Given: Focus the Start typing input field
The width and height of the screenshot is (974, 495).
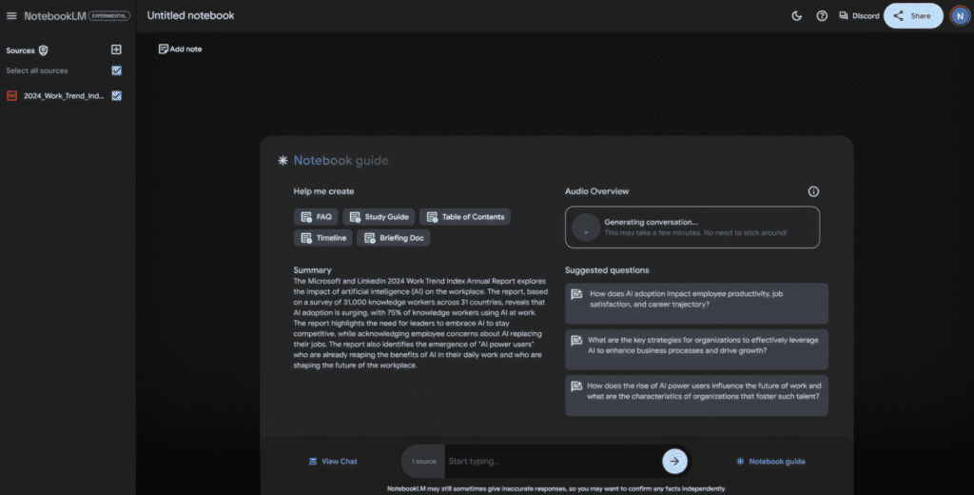Looking at the screenshot, I should coord(552,462).
